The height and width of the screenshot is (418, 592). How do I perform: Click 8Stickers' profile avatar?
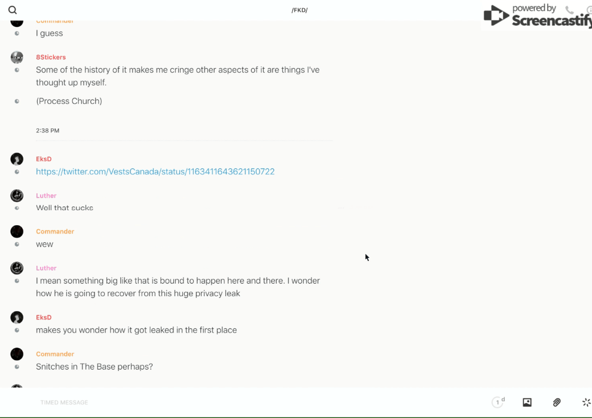click(x=17, y=57)
